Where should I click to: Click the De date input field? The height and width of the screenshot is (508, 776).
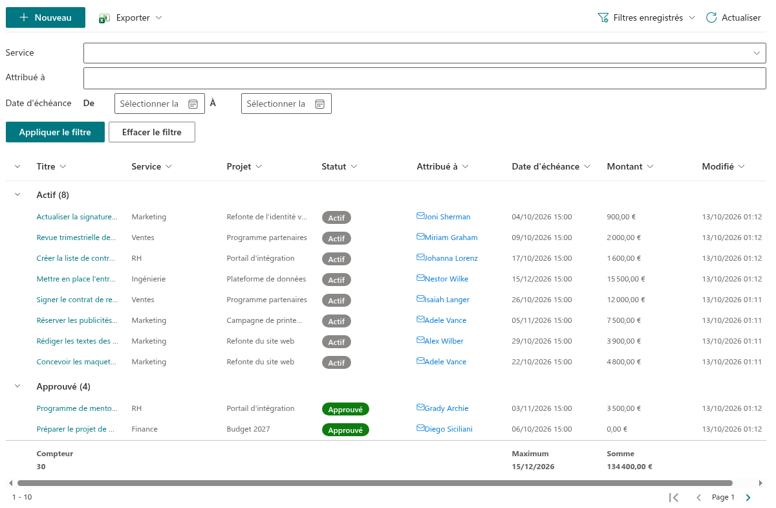click(159, 104)
